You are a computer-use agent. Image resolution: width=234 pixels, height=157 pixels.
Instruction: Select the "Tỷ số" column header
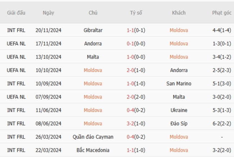pyautogui.click(x=136, y=13)
